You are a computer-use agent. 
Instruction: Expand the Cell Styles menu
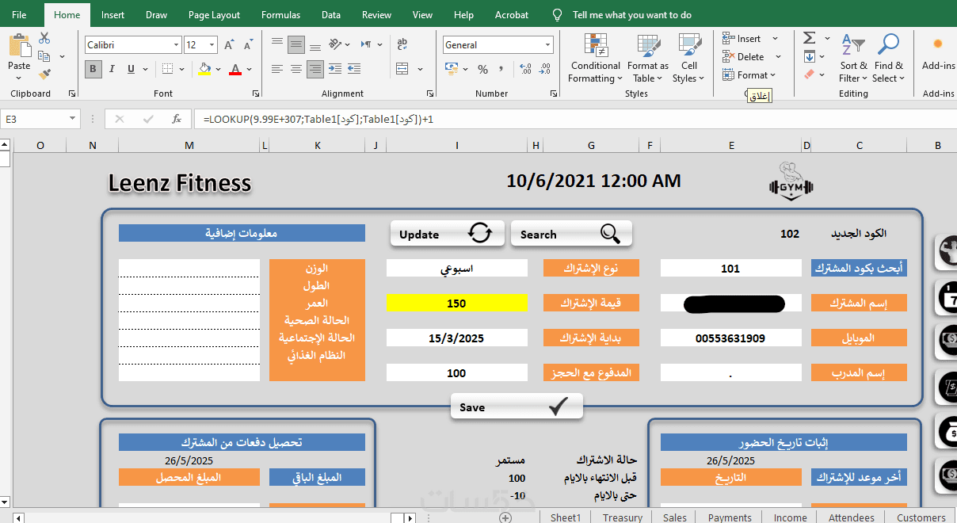click(x=689, y=57)
